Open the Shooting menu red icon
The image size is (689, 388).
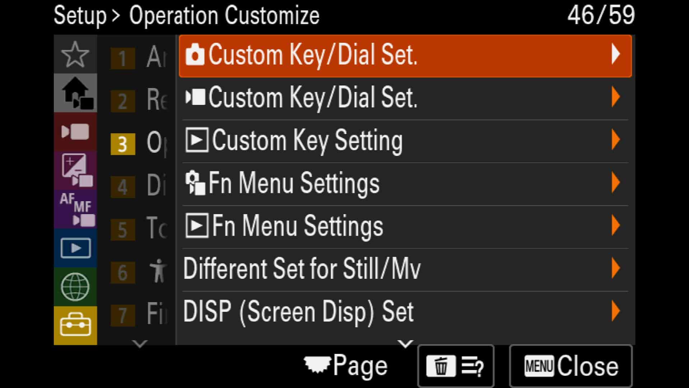[x=75, y=132]
